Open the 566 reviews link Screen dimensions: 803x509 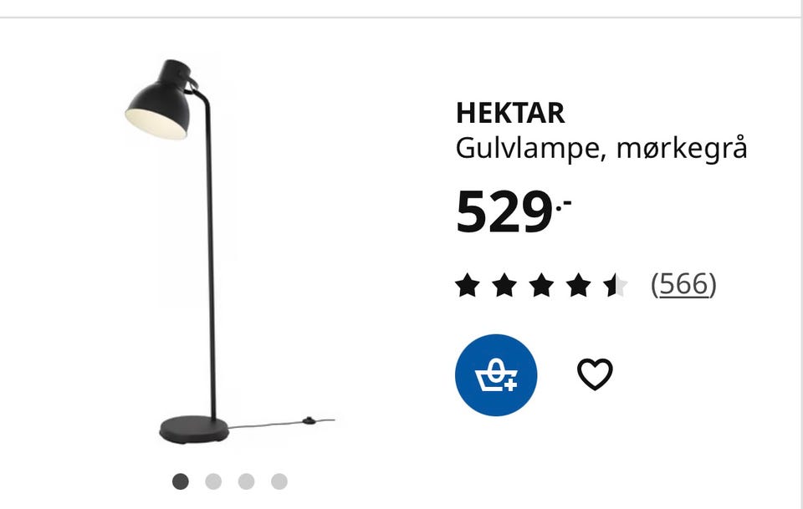pos(683,284)
